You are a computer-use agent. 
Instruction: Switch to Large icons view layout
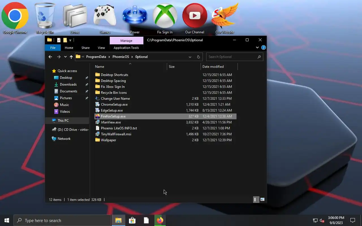point(262,199)
